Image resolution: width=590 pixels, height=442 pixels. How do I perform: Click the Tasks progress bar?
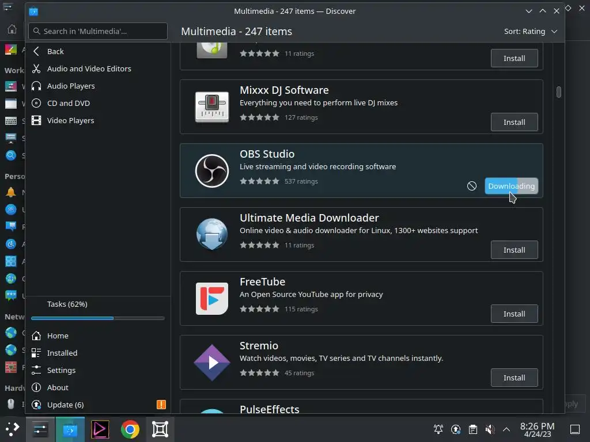98,318
